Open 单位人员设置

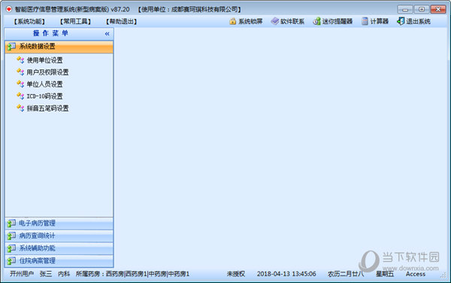coord(44,84)
